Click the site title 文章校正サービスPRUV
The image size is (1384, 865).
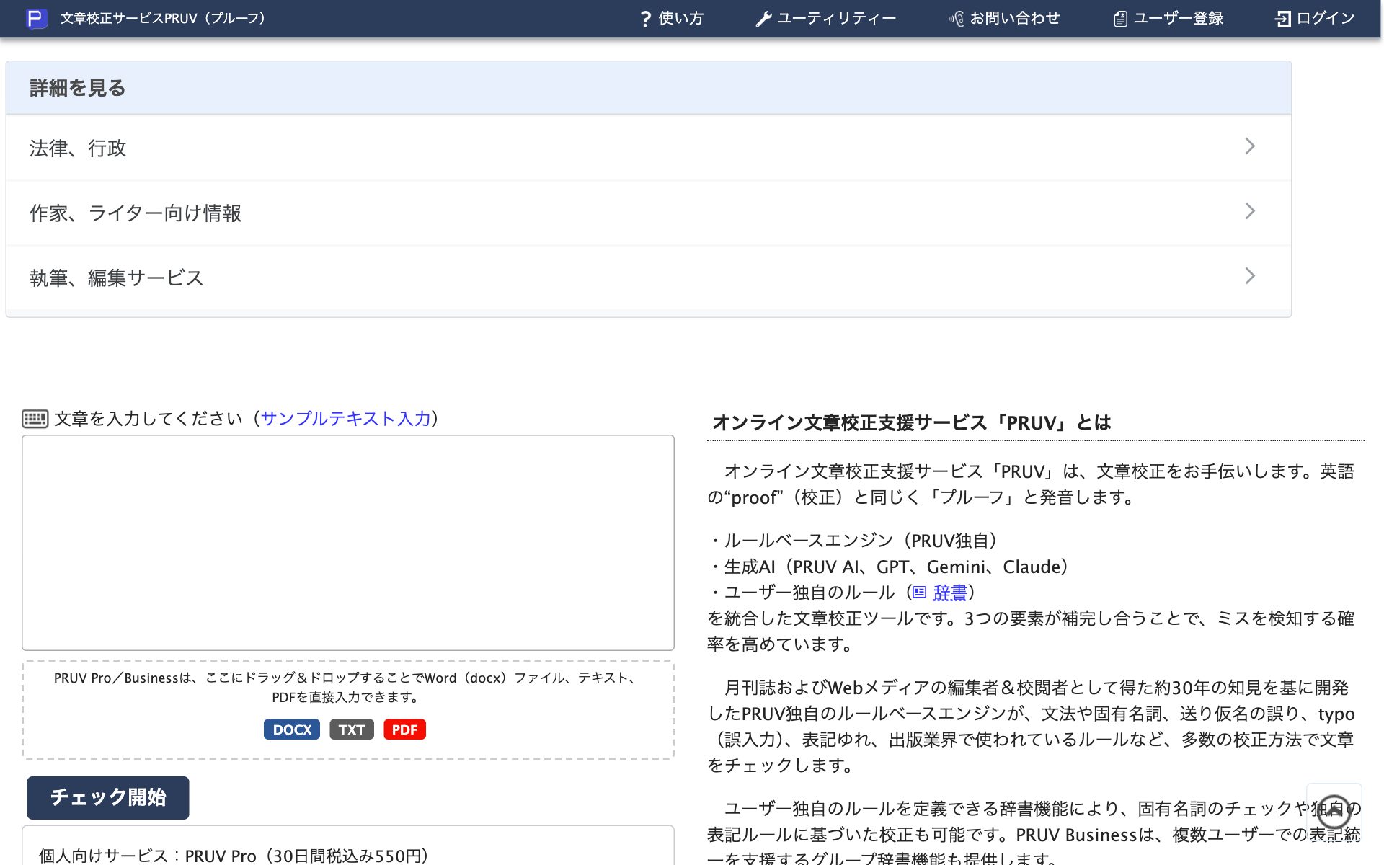[164, 18]
